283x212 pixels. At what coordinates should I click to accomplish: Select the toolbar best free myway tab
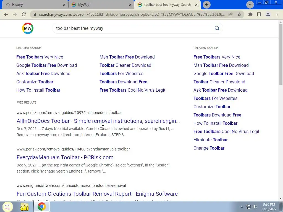coord(167,5)
